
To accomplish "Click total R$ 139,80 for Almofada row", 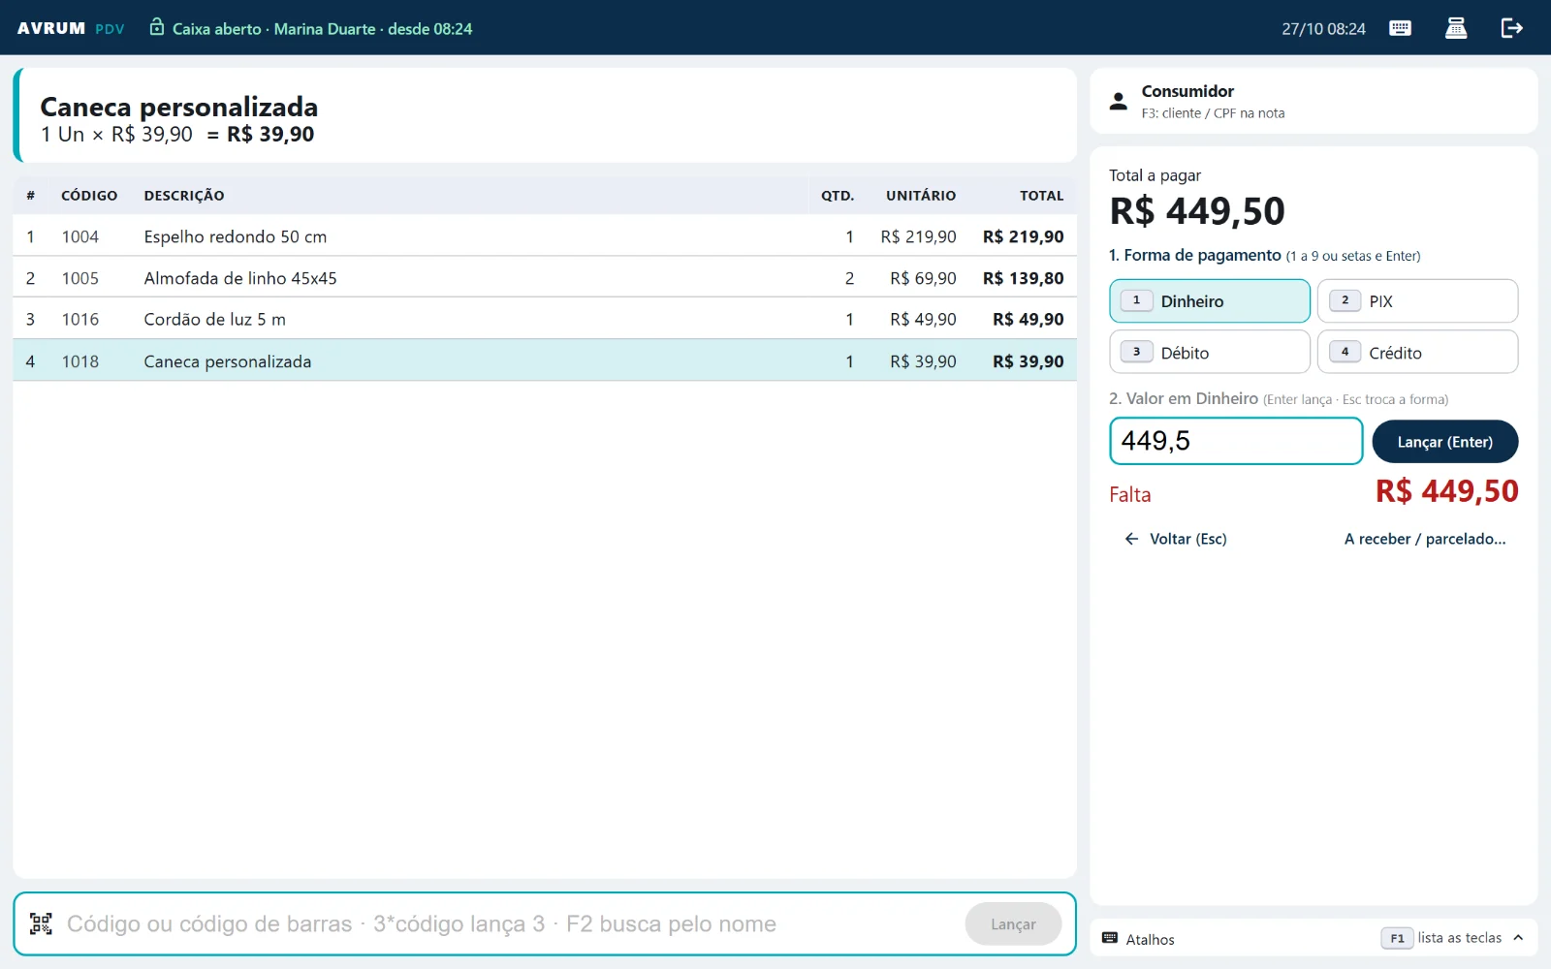I will point(1023,278).
